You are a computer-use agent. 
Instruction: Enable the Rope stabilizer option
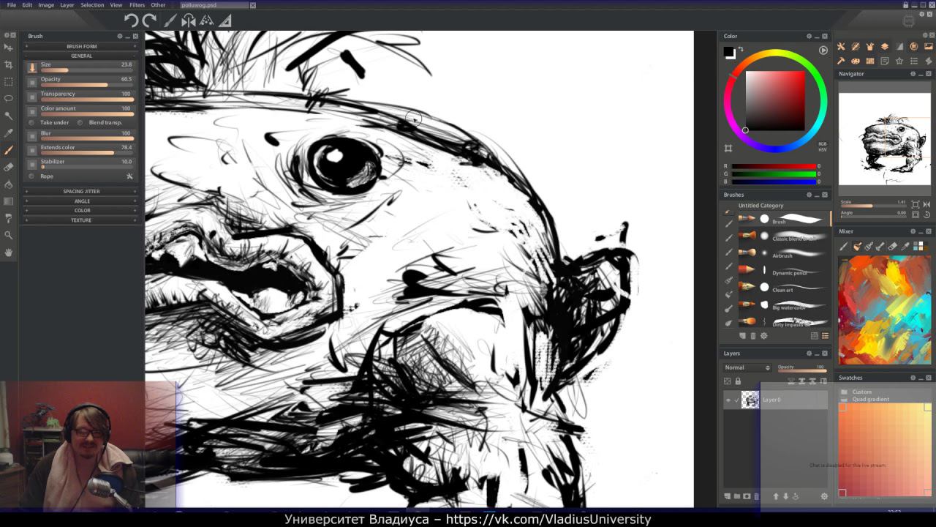coord(31,176)
